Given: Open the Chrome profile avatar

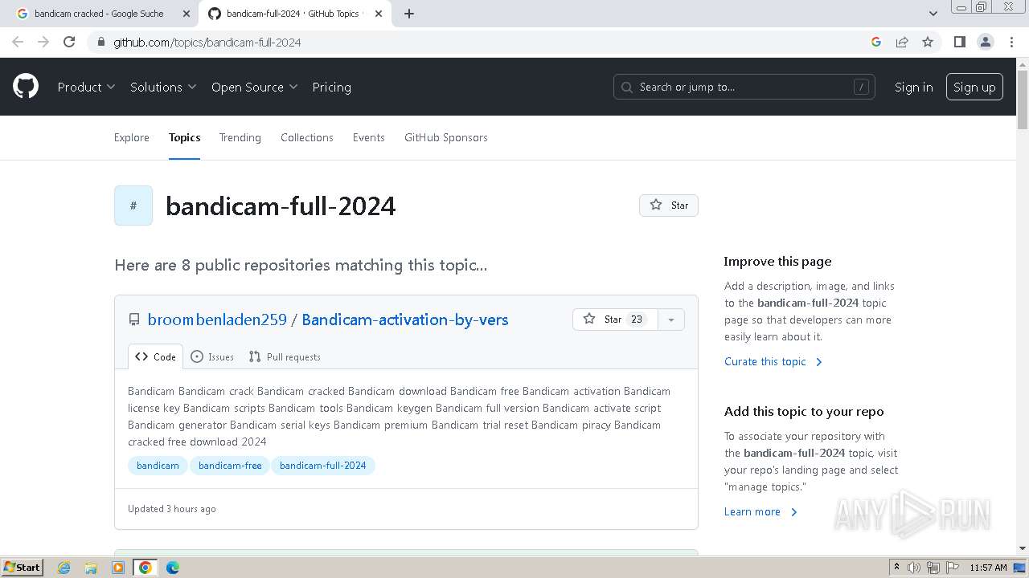Looking at the screenshot, I should click(x=986, y=42).
